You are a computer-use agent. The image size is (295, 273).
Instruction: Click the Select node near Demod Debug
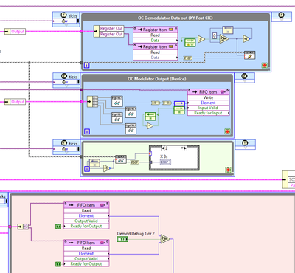165,238
